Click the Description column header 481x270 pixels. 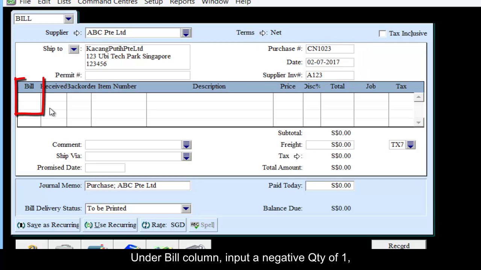[209, 87]
